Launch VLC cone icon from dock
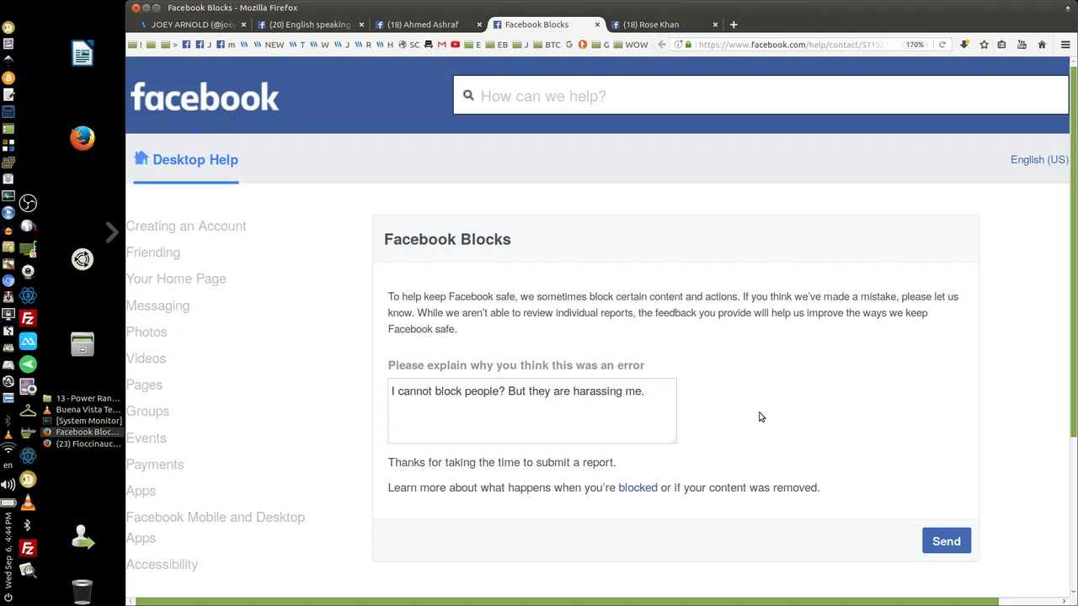Viewport: 1078px width, 606px height. click(x=28, y=502)
